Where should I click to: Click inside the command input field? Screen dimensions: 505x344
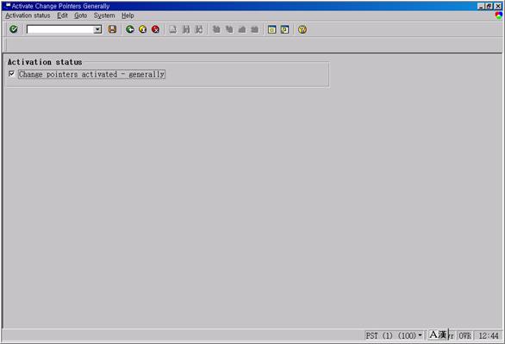pyautogui.click(x=60, y=29)
